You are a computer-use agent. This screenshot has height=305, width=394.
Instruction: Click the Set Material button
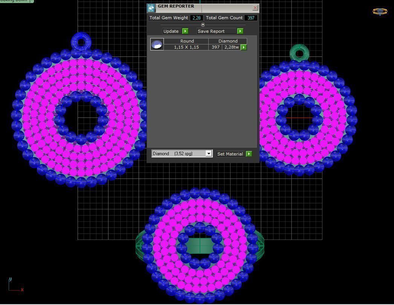tap(231, 154)
